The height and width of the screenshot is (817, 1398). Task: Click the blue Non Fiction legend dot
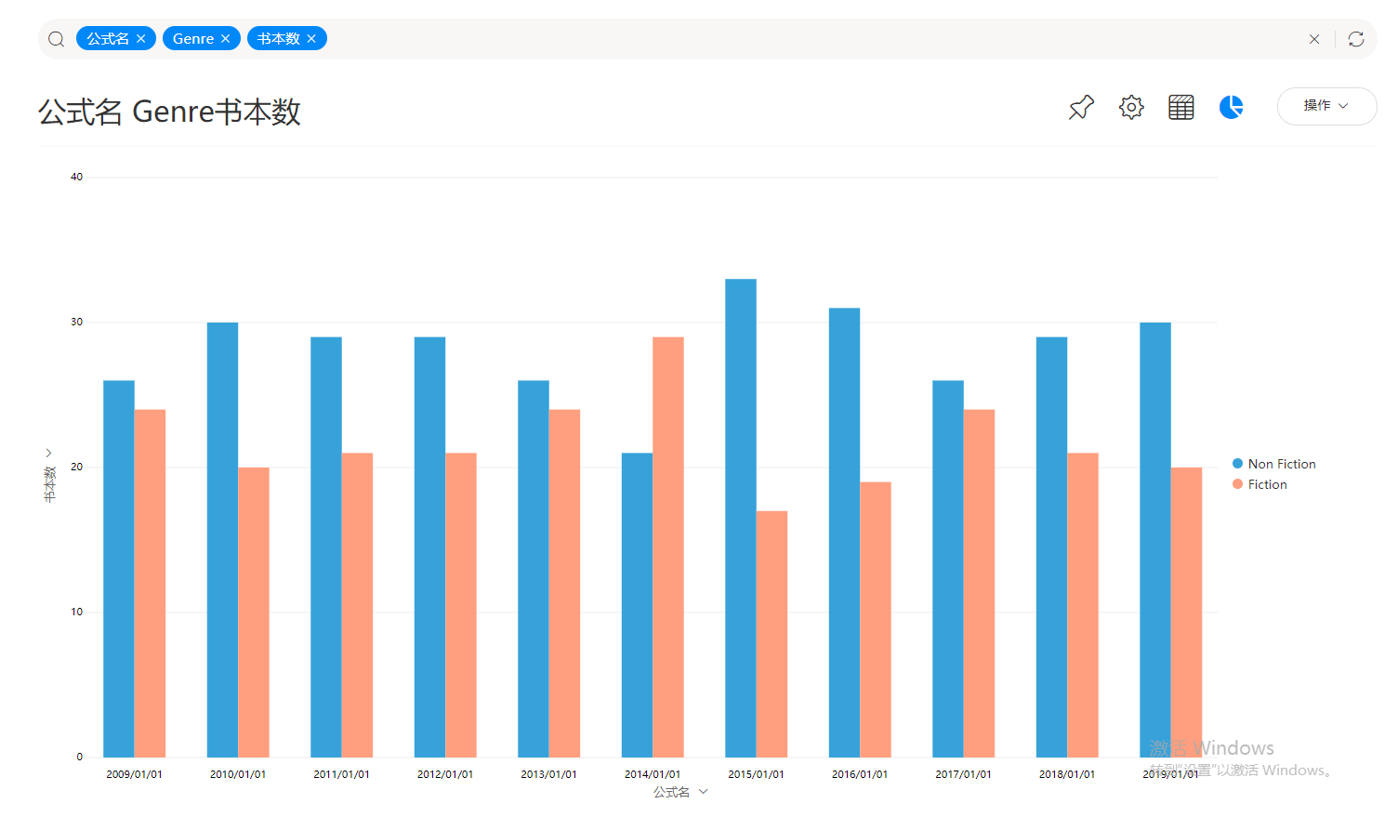(1238, 464)
